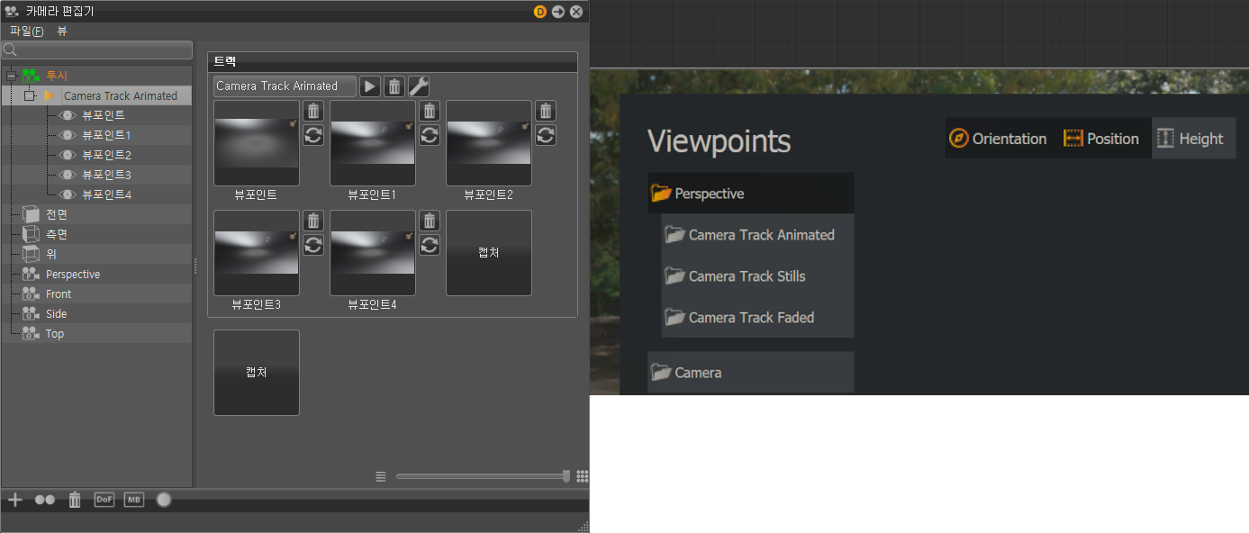This screenshot has width=1249, height=533.
Task: Switch thumbnails to list view icon
Action: (381, 476)
